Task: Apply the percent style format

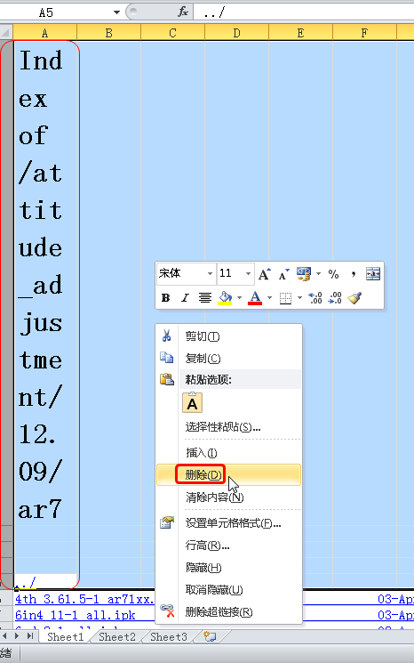Action: (333, 274)
